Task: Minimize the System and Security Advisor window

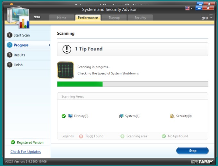Action: pyautogui.click(x=199, y=8)
